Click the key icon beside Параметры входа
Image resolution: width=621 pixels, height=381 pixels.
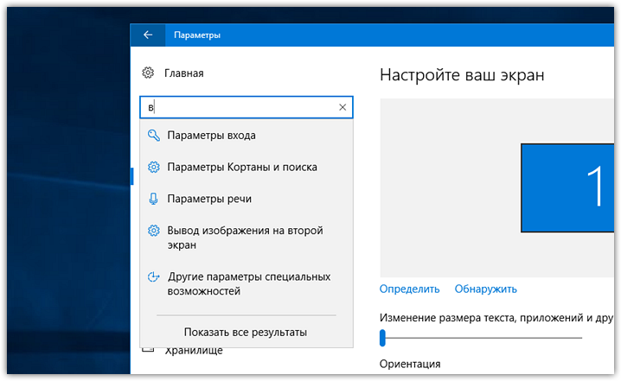[x=153, y=136]
